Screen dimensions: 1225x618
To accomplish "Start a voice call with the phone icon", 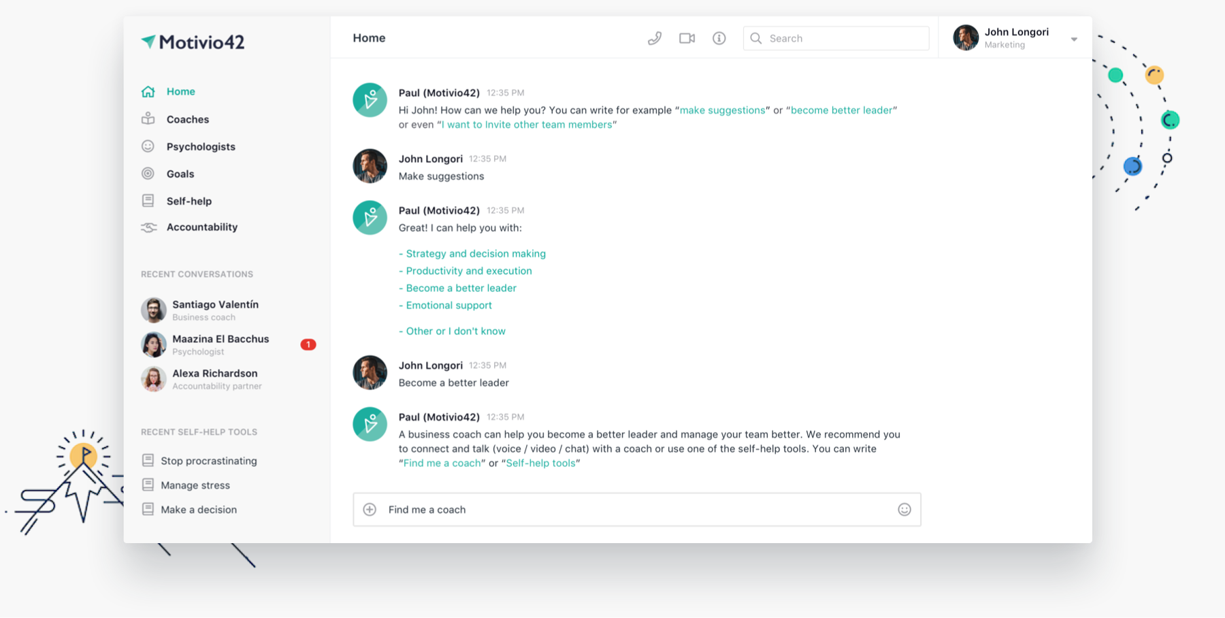I will tap(655, 38).
